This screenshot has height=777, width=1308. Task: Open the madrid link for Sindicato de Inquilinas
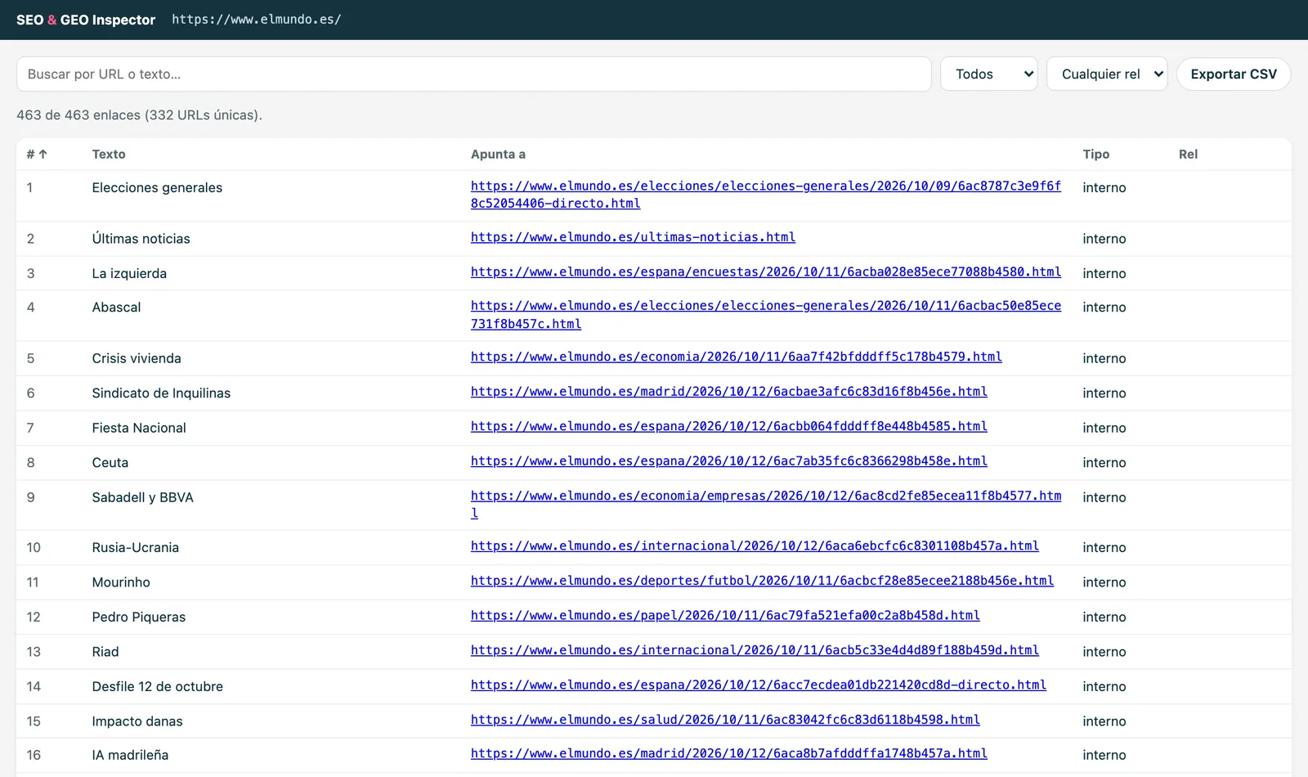729,392
